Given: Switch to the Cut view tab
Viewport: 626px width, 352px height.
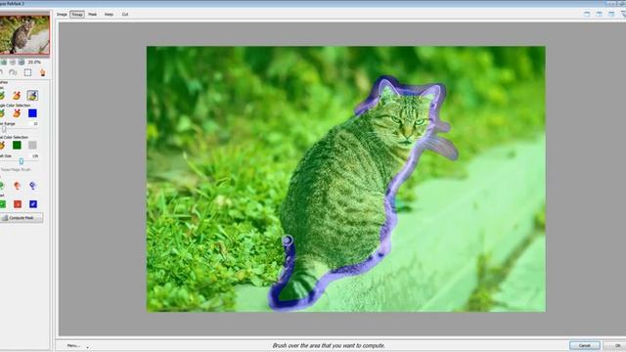Looking at the screenshot, I should [125, 14].
